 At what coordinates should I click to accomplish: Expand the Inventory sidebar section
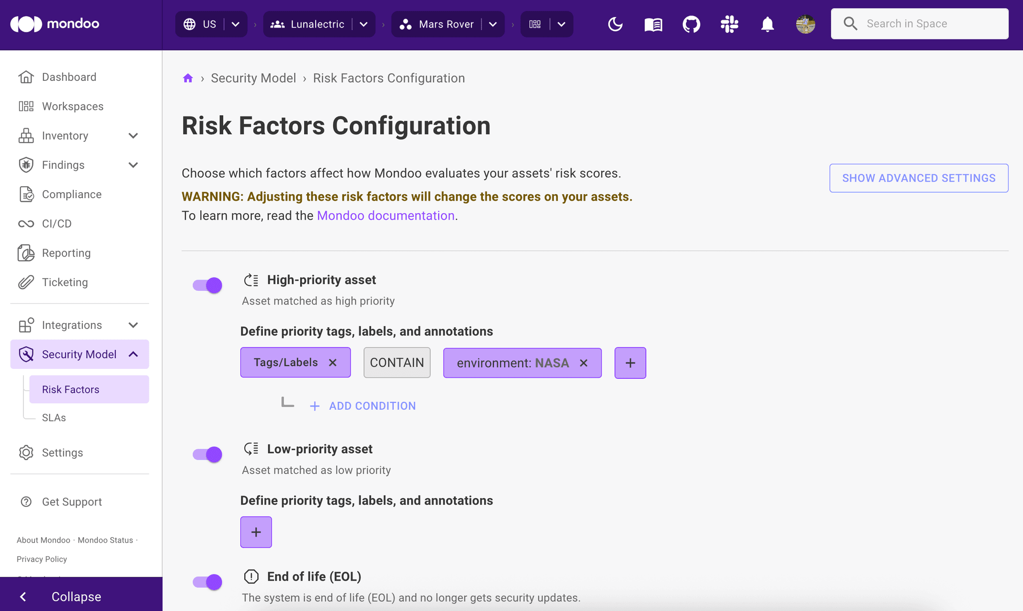tap(133, 135)
